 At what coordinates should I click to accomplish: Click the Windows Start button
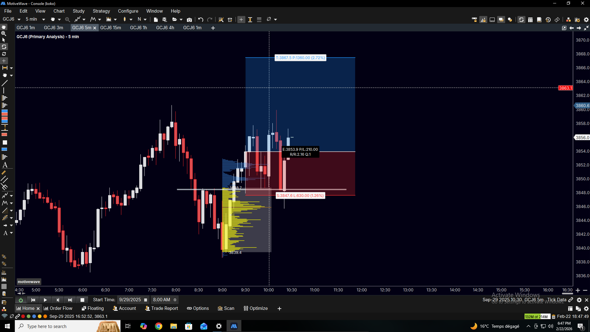coord(7,326)
